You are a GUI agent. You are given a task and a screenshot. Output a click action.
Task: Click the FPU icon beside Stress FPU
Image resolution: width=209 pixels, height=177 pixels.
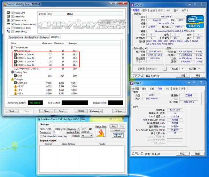coord(8,16)
